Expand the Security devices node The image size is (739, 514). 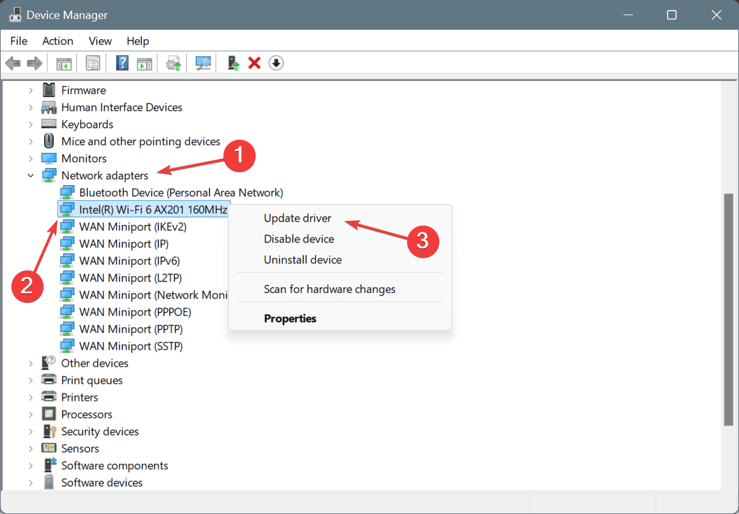31,431
